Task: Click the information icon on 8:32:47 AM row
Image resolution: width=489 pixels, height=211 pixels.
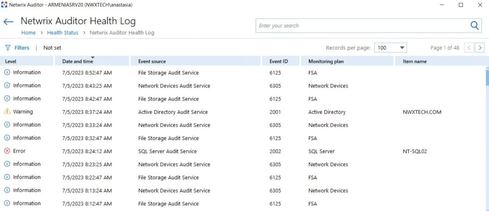Action: pos(7,138)
